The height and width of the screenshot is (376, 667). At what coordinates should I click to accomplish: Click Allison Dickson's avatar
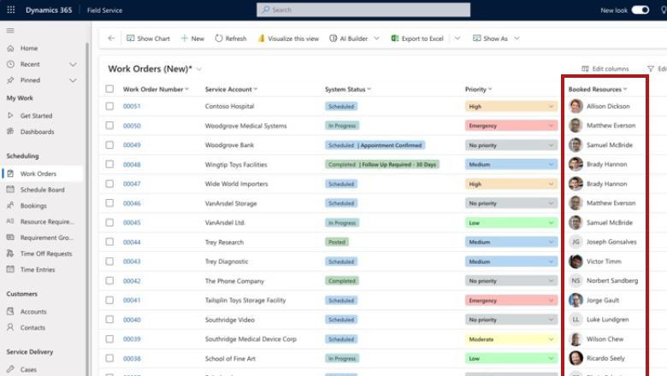pos(576,106)
